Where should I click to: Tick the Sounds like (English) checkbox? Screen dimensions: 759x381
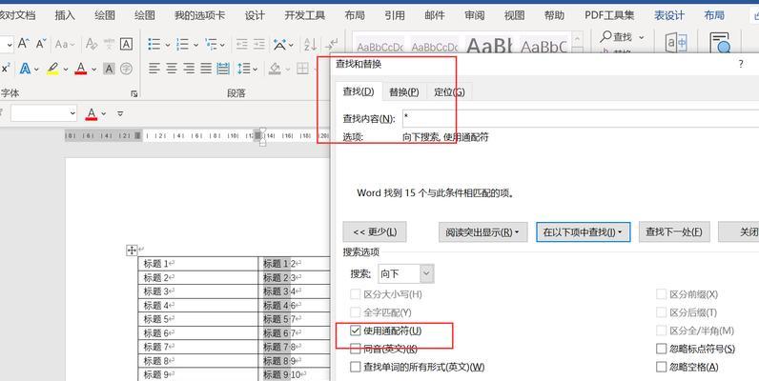[x=356, y=348]
